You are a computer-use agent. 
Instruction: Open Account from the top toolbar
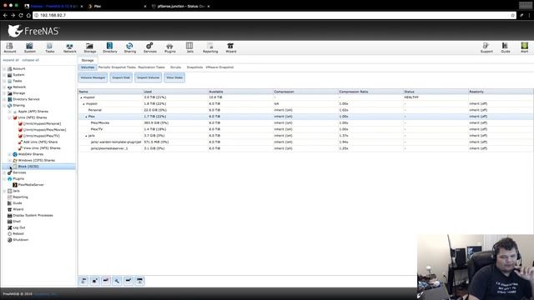click(9, 47)
